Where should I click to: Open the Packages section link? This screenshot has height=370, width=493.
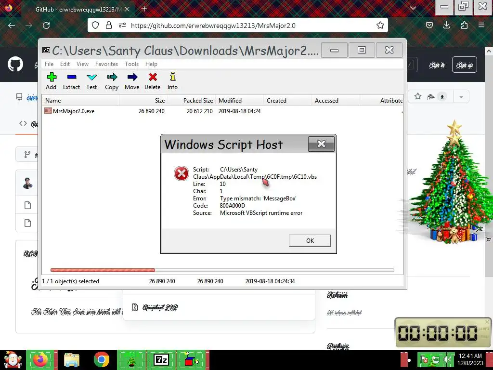point(337,346)
